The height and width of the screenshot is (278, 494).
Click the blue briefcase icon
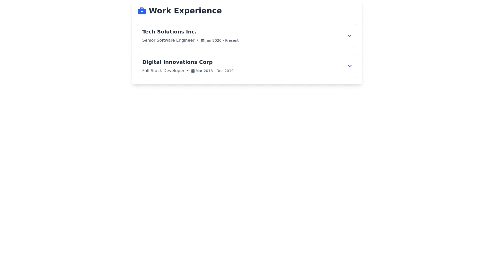tap(142, 11)
